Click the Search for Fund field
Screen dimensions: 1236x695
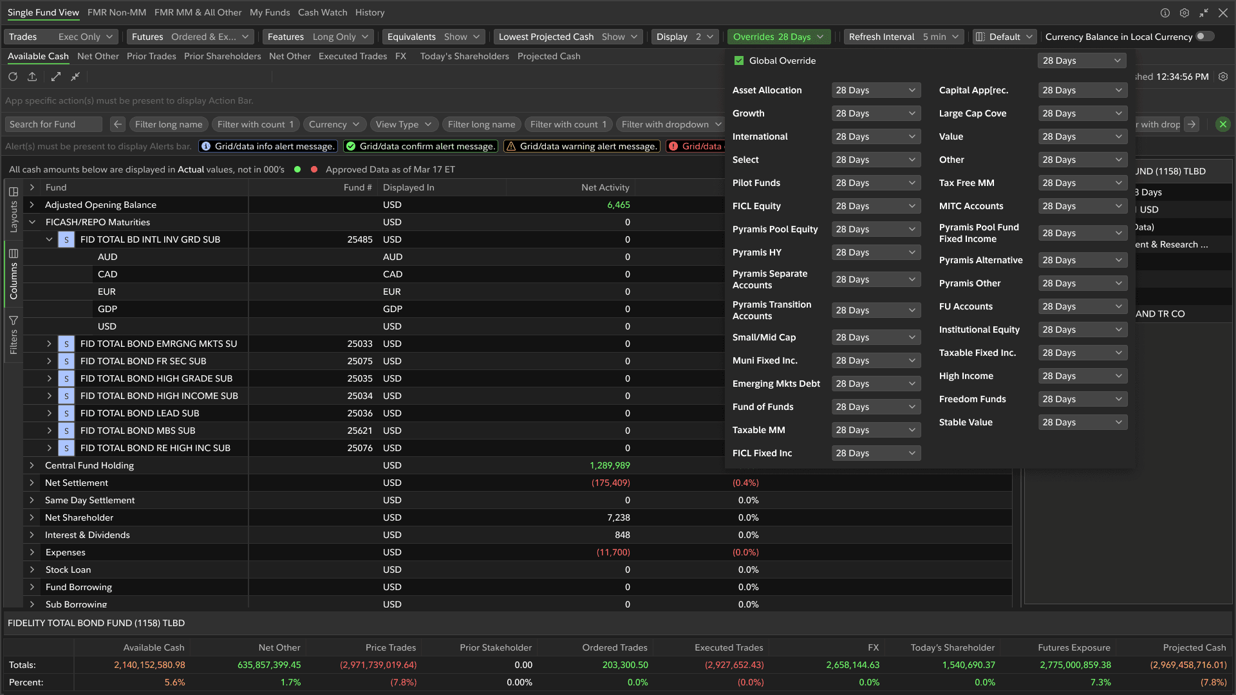pos(54,124)
